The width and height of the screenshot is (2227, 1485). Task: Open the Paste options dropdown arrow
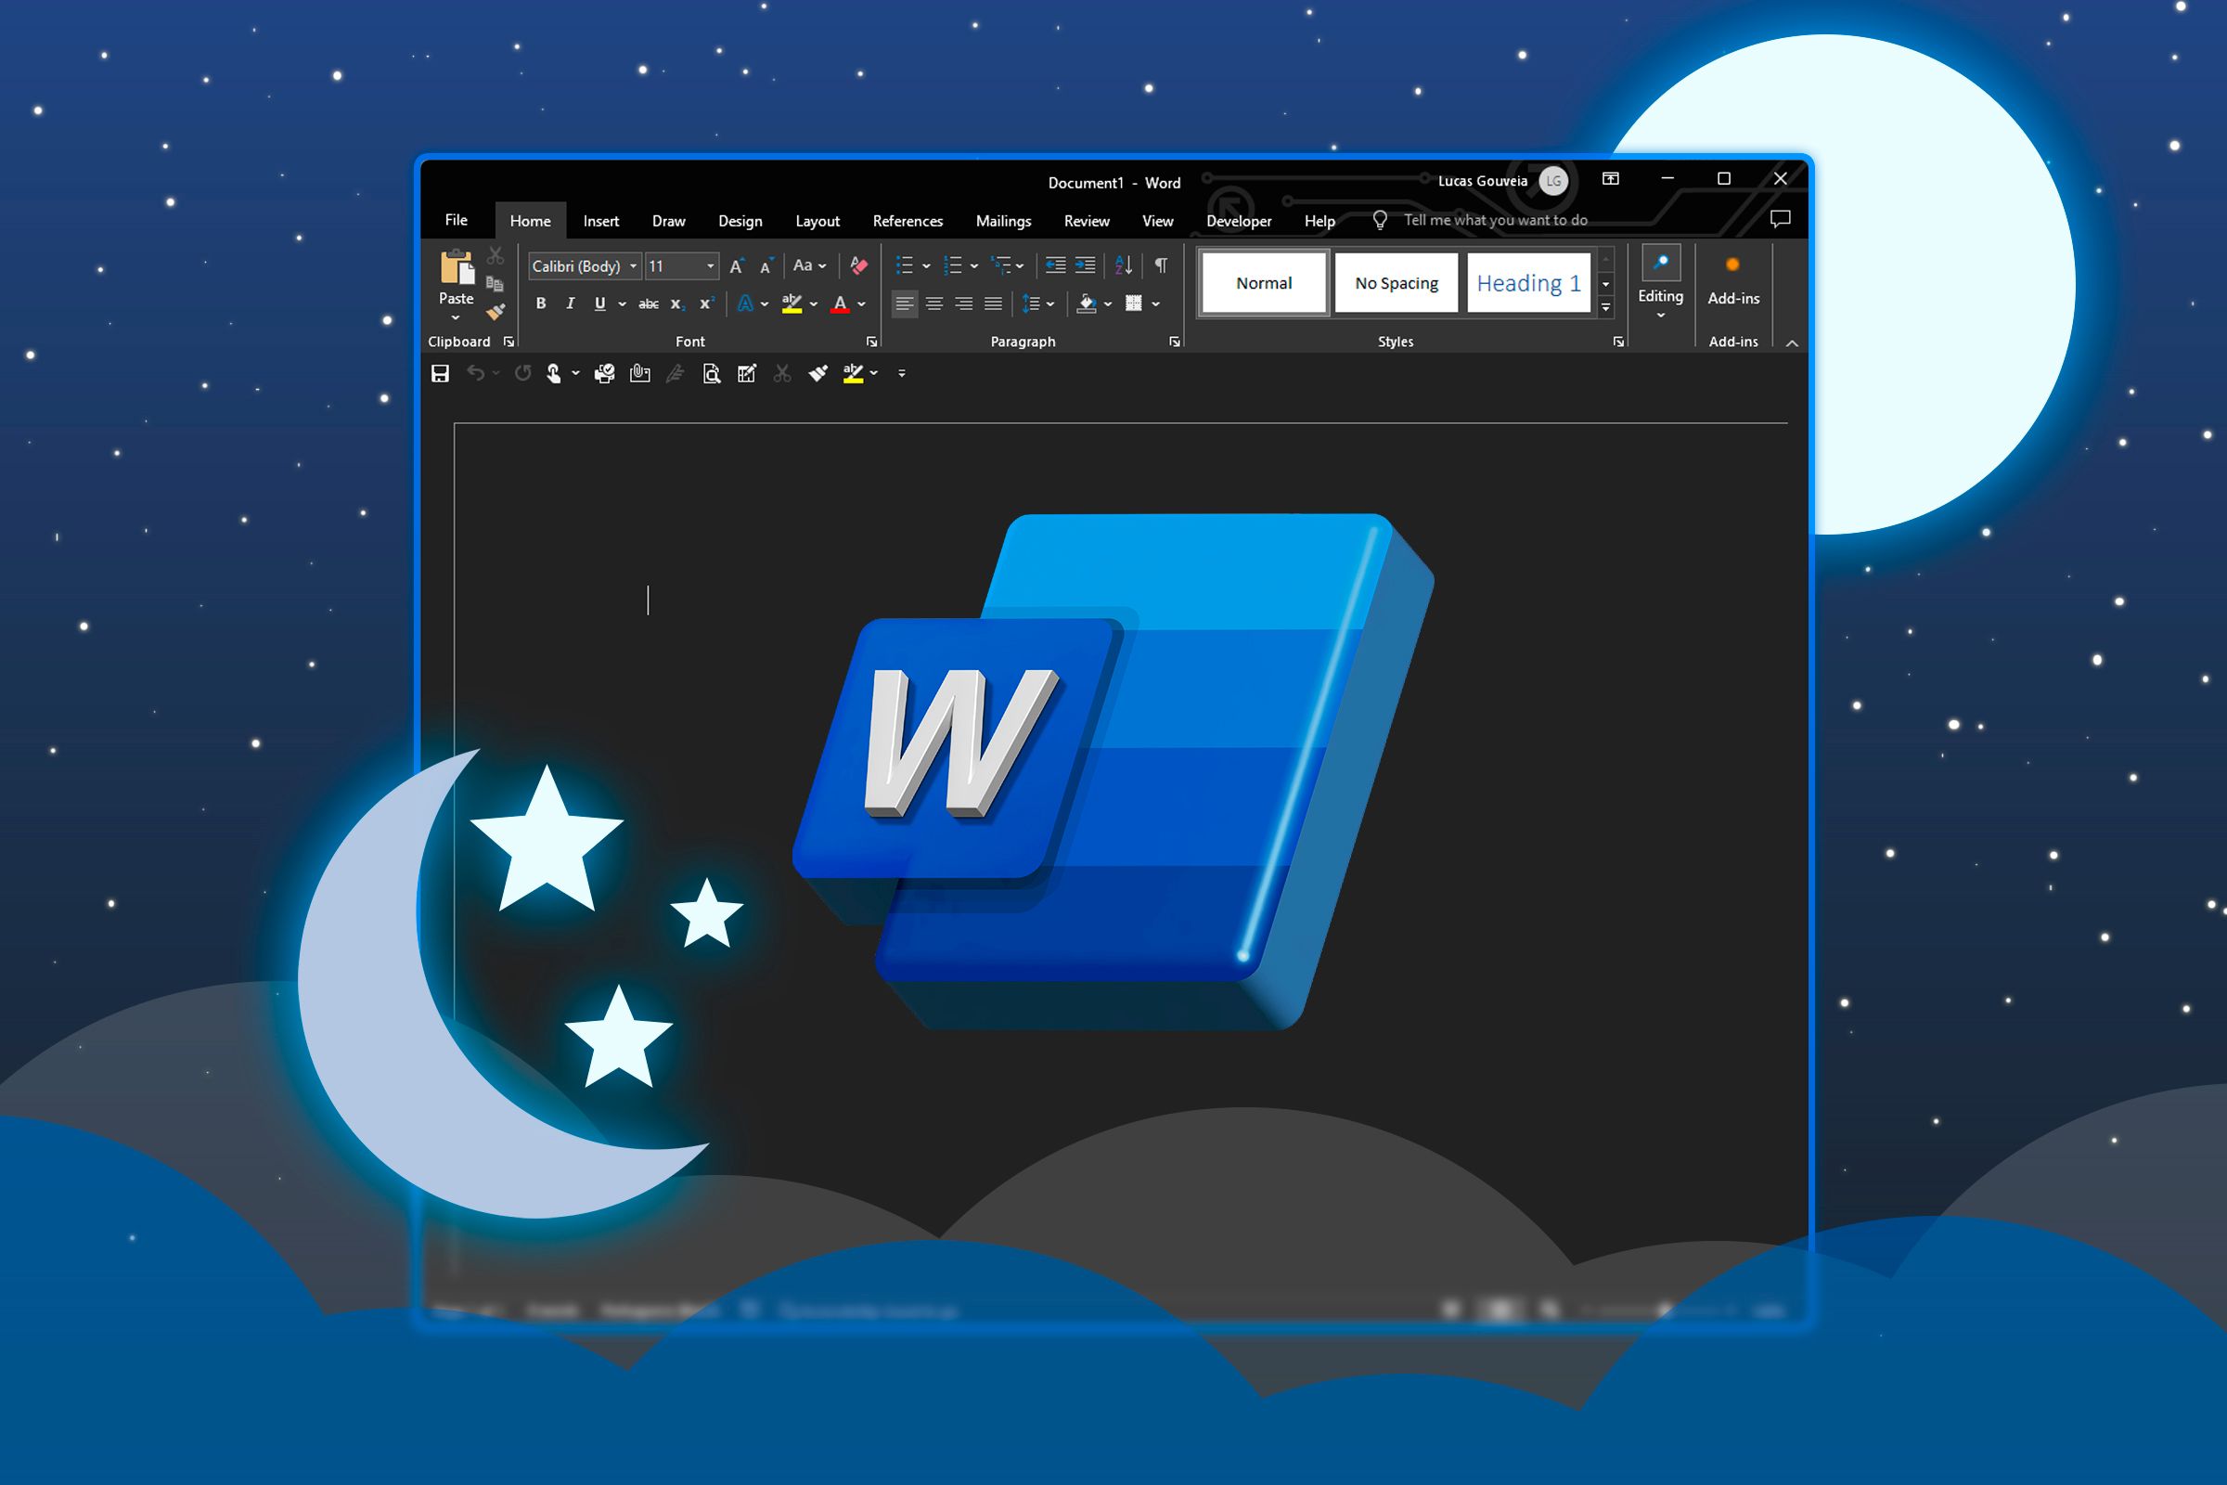(x=456, y=318)
